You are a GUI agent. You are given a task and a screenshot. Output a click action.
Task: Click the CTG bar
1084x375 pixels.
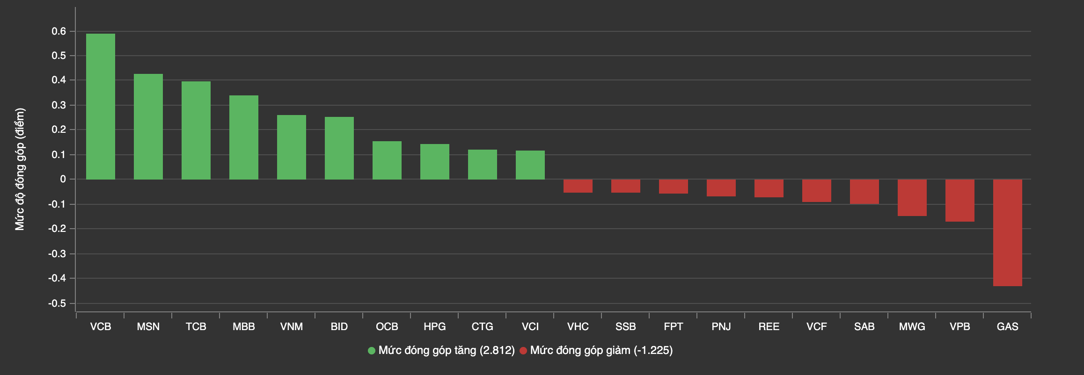pyautogui.click(x=483, y=165)
